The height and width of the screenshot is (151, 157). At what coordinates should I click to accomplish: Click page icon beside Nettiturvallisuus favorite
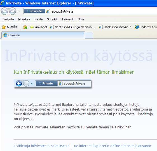click(52, 27)
